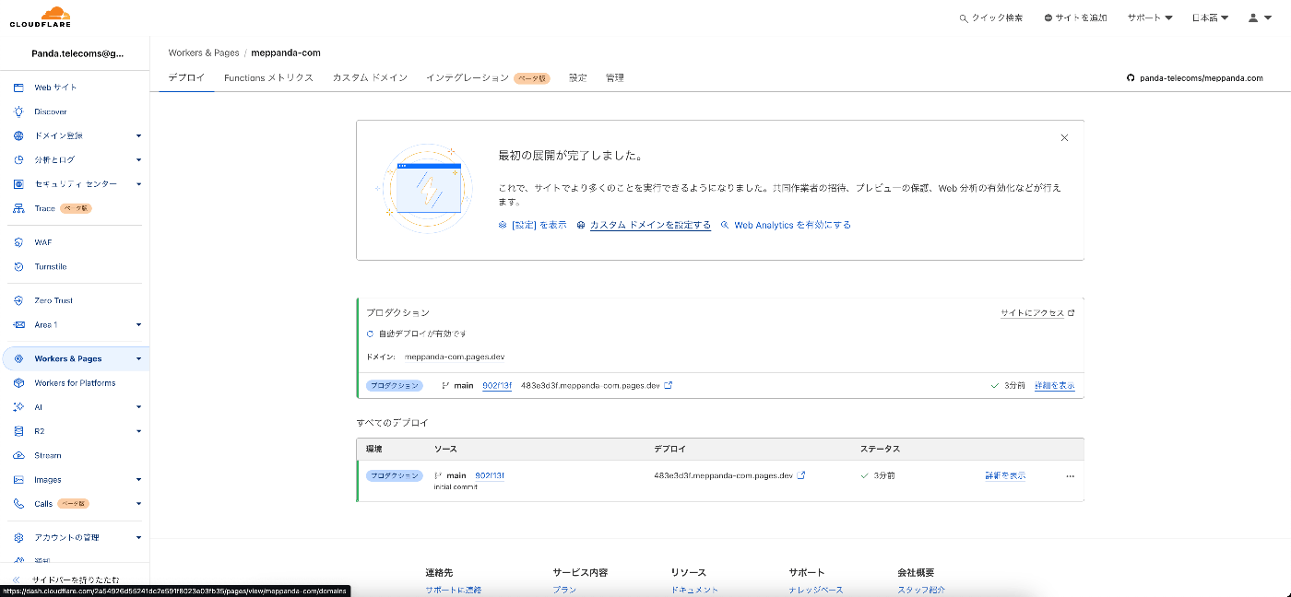Expand the Area 1 sidebar arrow
The image size is (1291, 597).
pyautogui.click(x=138, y=324)
